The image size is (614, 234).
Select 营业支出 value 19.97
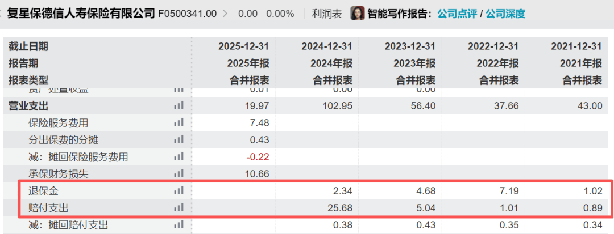(x=257, y=106)
